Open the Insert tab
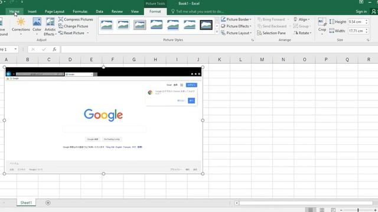378x212 pixels. 32,11
